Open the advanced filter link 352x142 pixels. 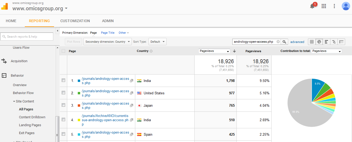coord(297,42)
